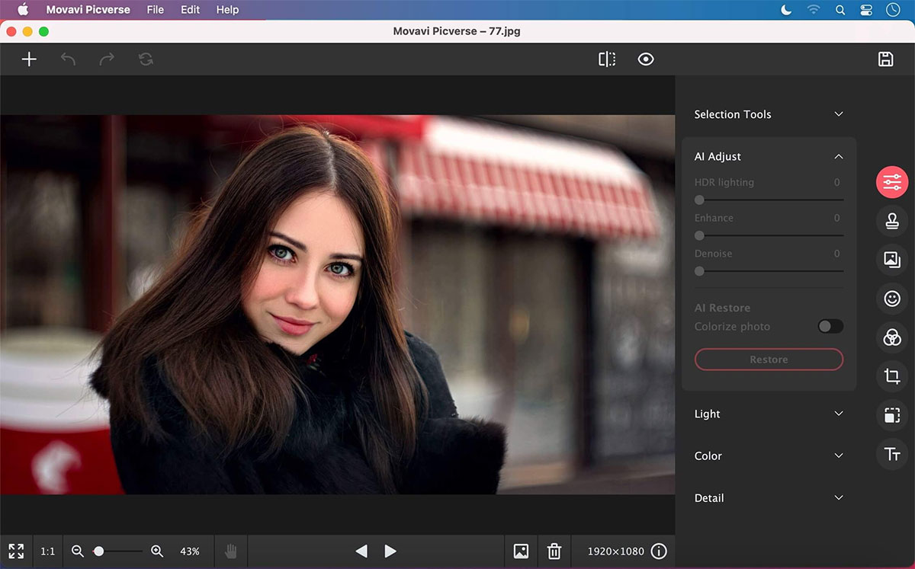Expand the Selection Tools section

769,114
